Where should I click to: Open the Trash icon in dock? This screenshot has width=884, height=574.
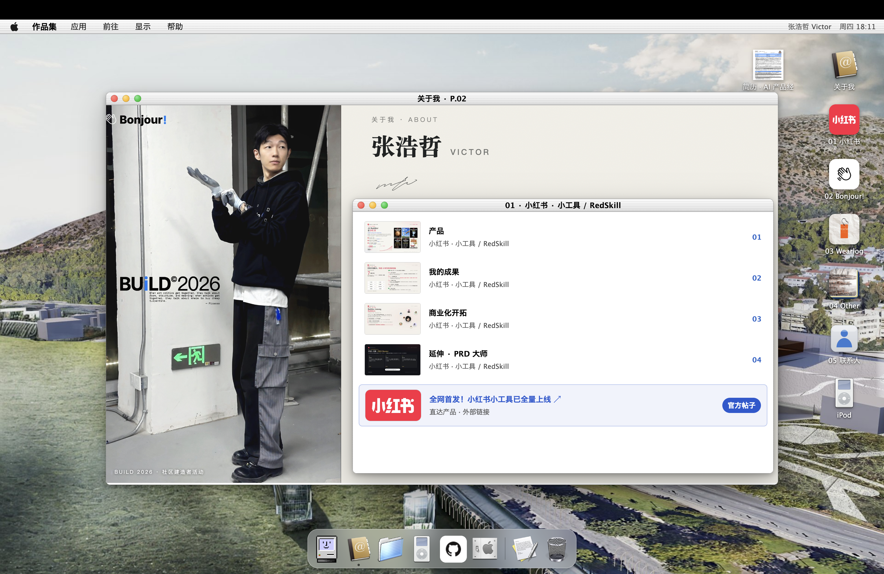tap(556, 549)
